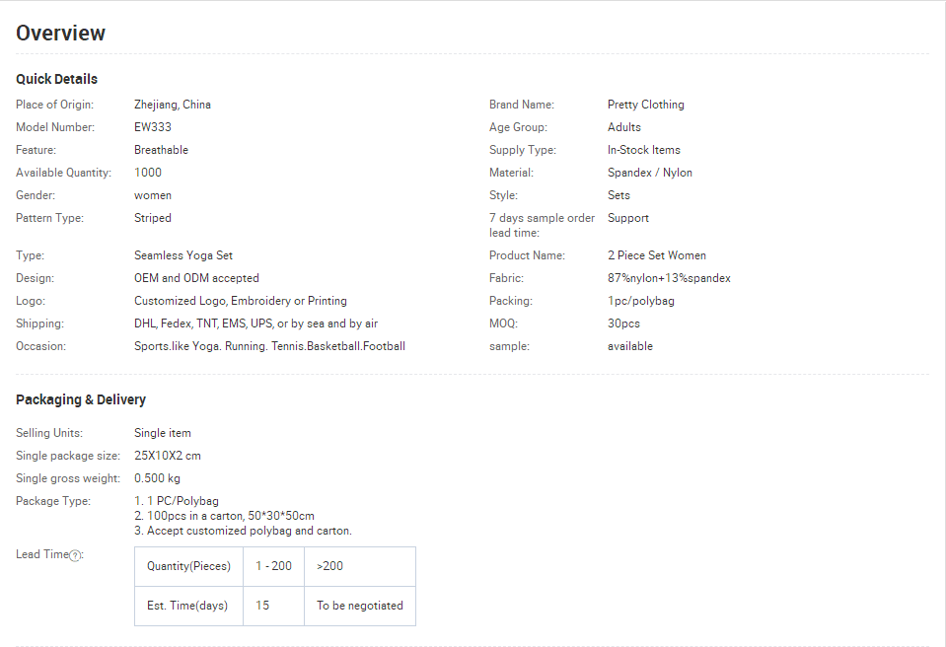Click the Quick Details section title

pos(56,79)
